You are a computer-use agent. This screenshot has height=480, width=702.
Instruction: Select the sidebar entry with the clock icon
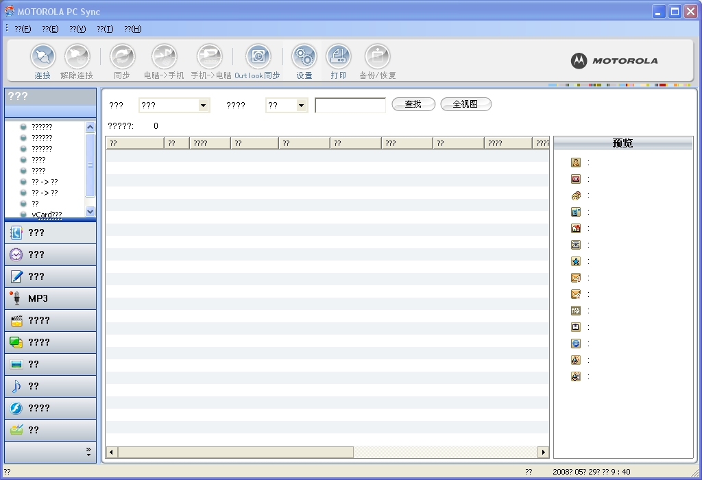click(x=50, y=255)
